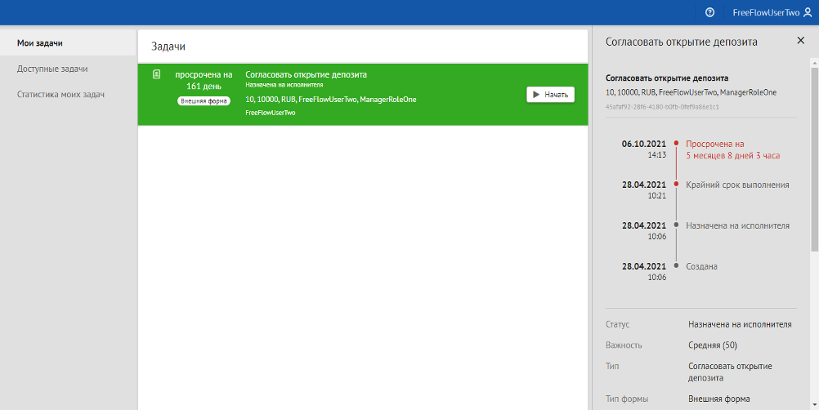Screen dimensions: 819x410
Task: Click the date 06.10.2021 in timeline
Action: [643, 144]
